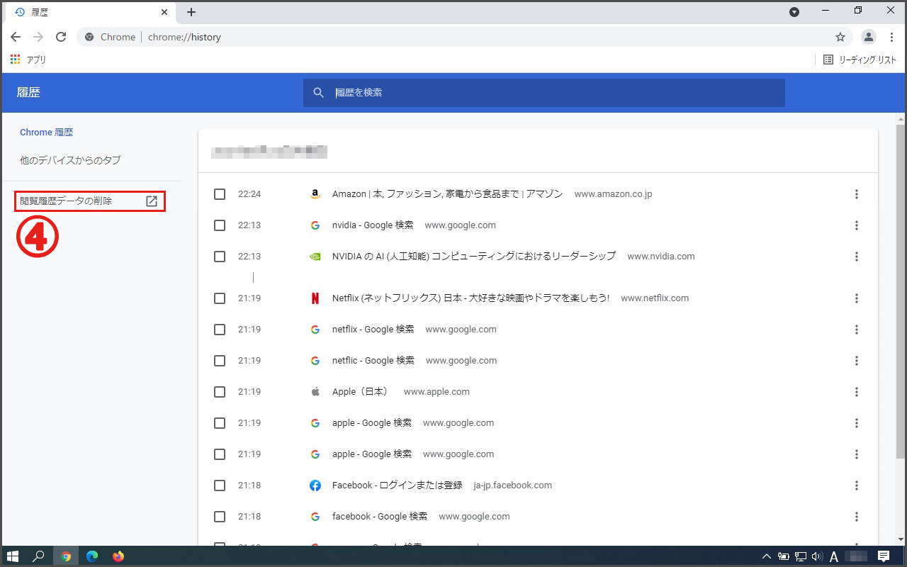Select the 履歴 browser tab
Screen dimensions: 907x567
[x=91, y=13]
